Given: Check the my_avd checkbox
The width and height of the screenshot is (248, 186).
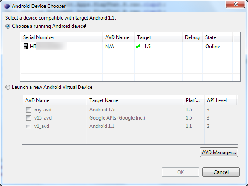Looking at the screenshot, I should click(x=28, y=110).
